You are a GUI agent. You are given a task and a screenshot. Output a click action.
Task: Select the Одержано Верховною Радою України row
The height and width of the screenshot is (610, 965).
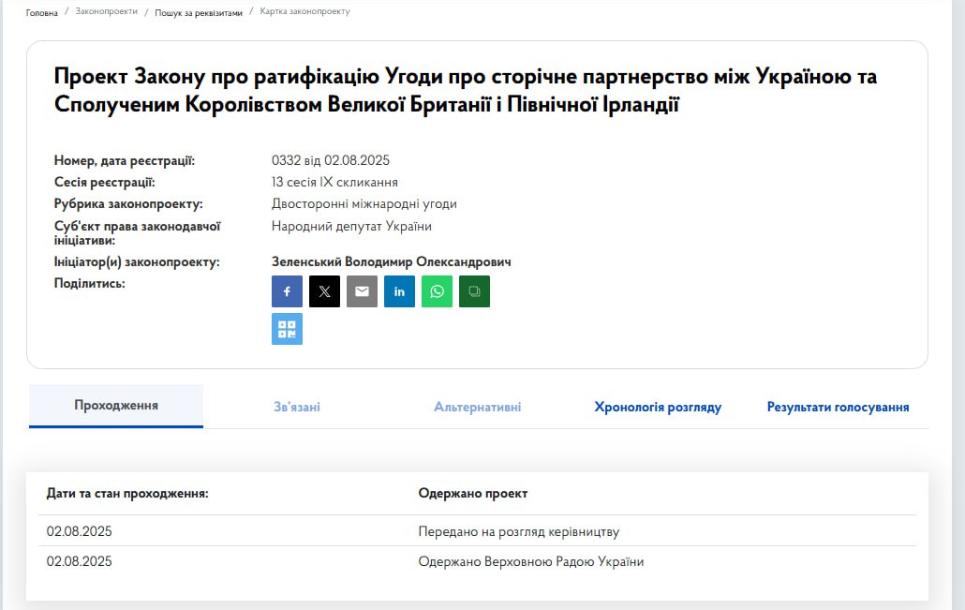pos(530,562)
